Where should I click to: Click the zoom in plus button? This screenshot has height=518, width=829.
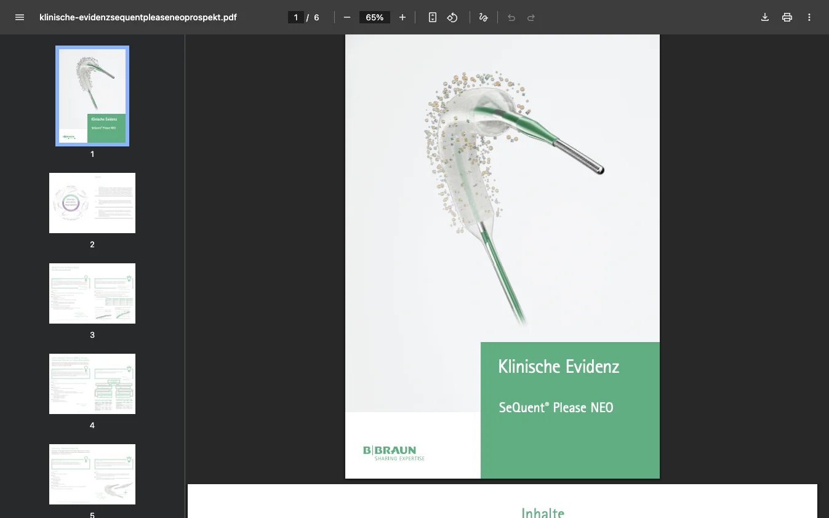pos(402,17)
